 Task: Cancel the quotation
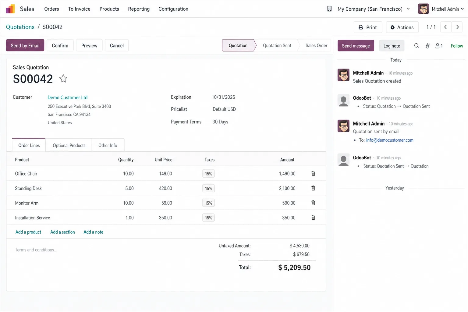pos(117,45)
